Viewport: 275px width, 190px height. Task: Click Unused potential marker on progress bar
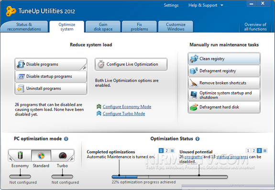(x=199, y=175)
